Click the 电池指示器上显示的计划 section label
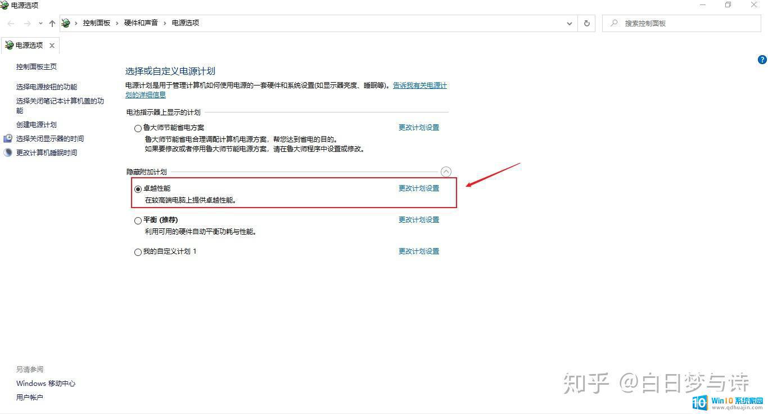The width and height of the screenshot is (768, 414). [164, 112]
